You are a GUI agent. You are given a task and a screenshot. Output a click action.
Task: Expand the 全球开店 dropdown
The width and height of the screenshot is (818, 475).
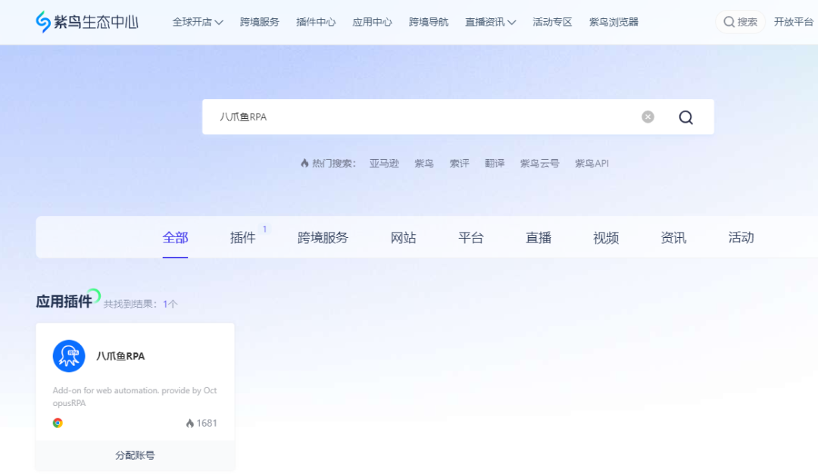(197, 22)
